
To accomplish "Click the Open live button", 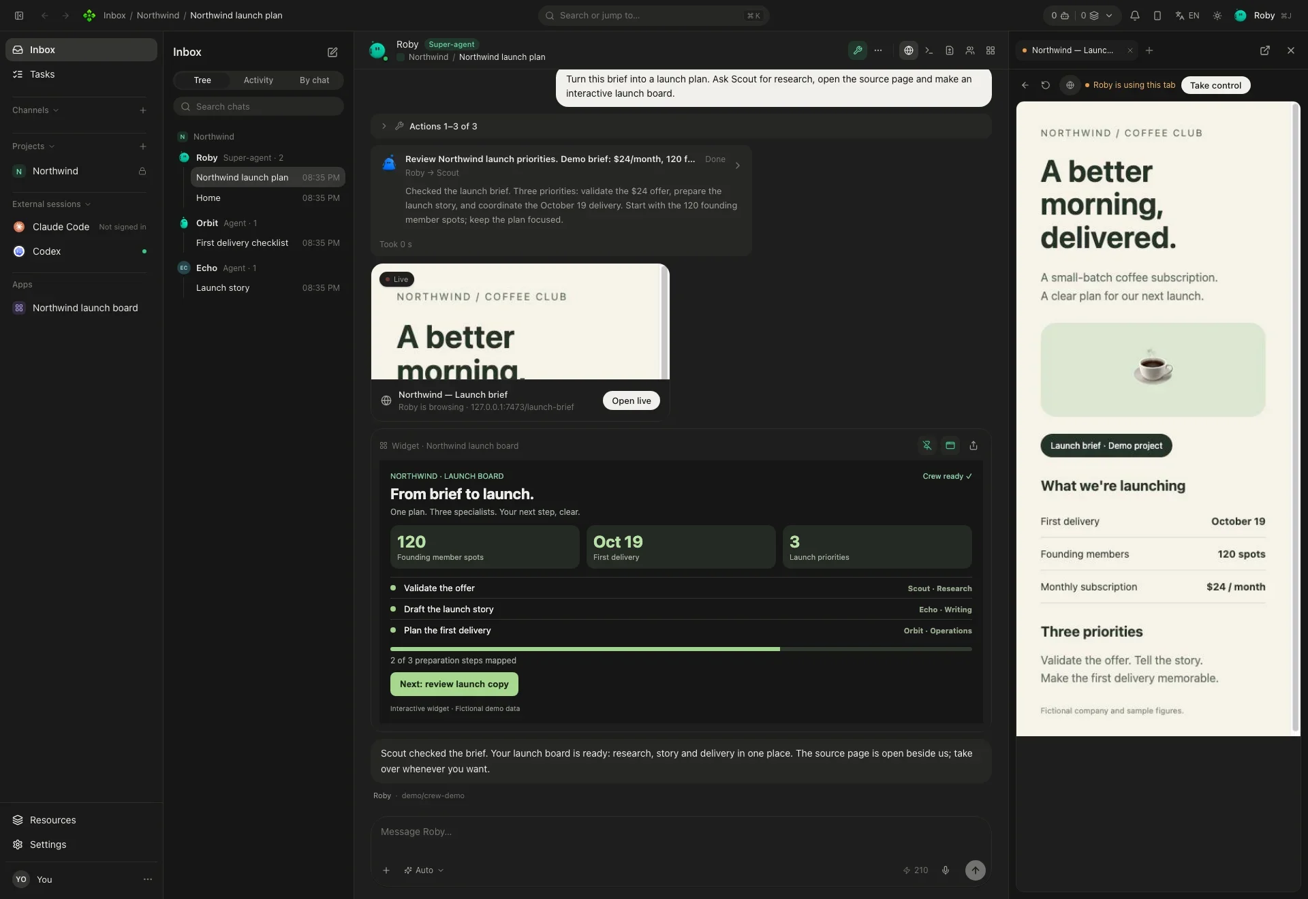I will pos(631,401).
